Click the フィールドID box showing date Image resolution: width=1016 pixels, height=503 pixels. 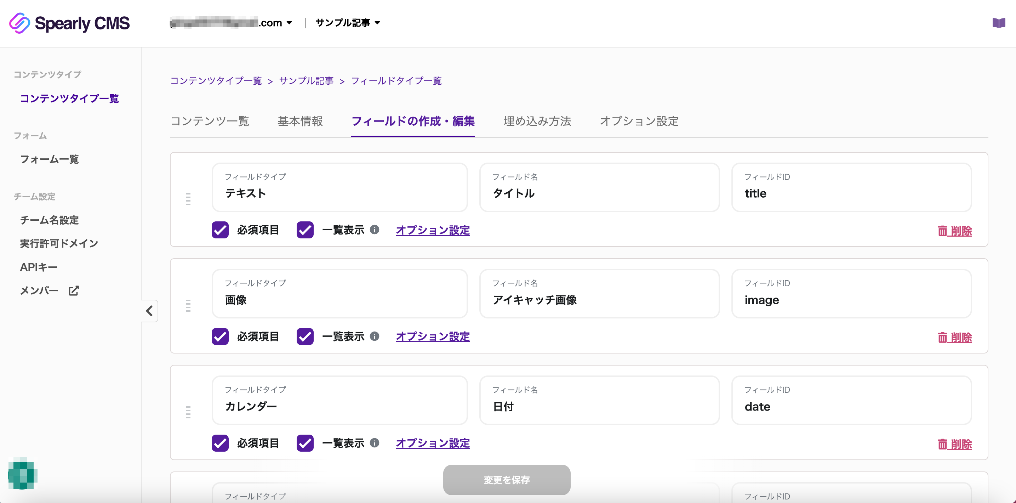click(x=851, y=400)
